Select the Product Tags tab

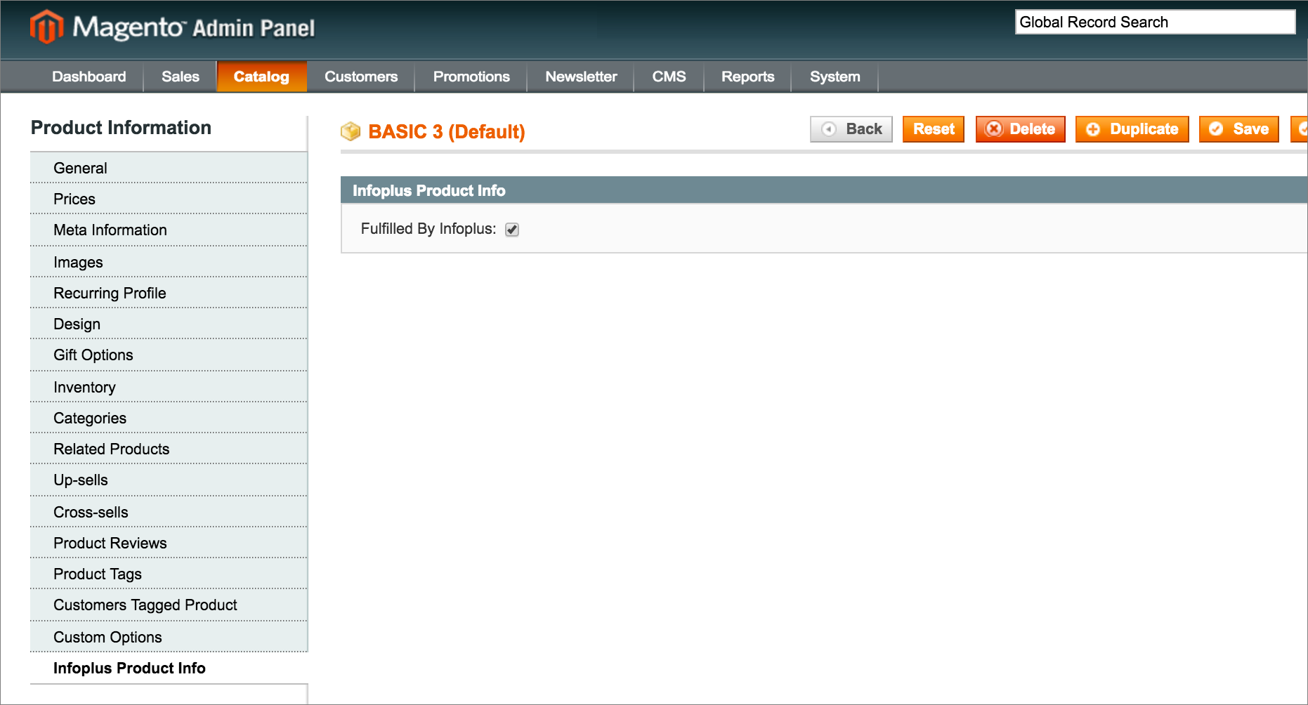[x=169, y=574]
